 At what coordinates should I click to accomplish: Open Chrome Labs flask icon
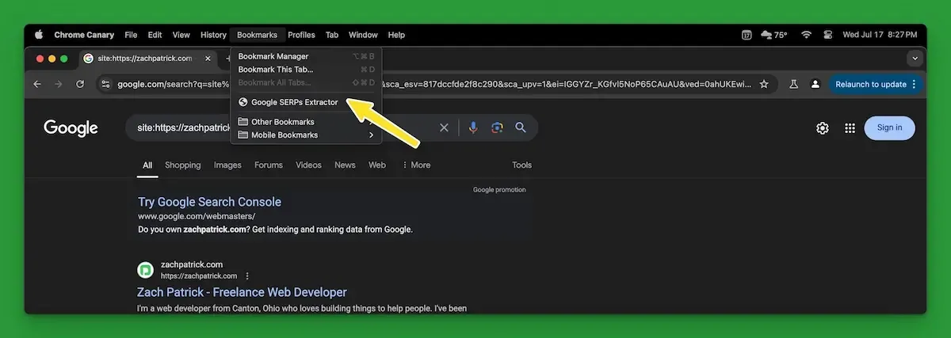pyautogui.click(x=791, y=84)
